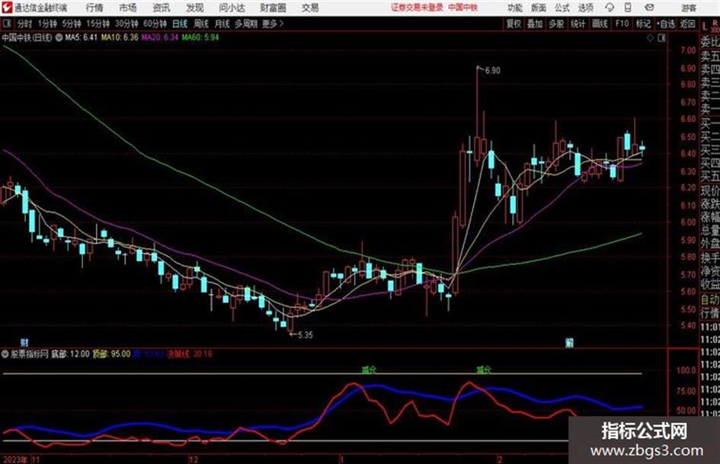Click the Tongdaxin red logo icon

point(6,8)
